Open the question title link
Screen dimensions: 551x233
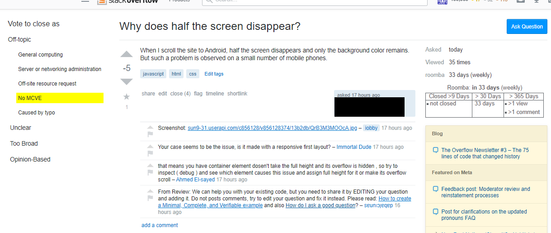coord(210,26)
